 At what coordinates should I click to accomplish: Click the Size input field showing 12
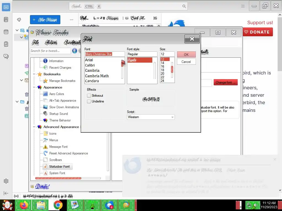tap(167, 54)
